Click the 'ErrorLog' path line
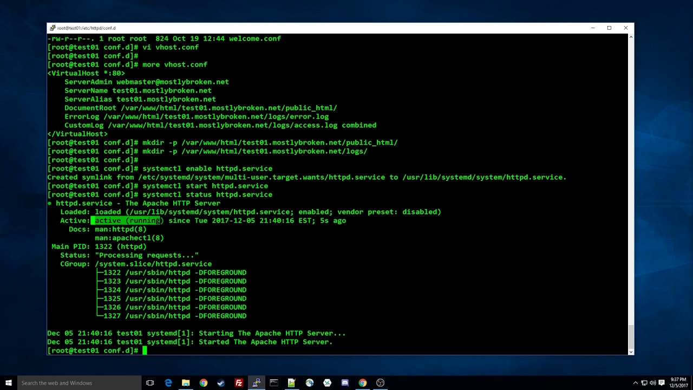 197,116
